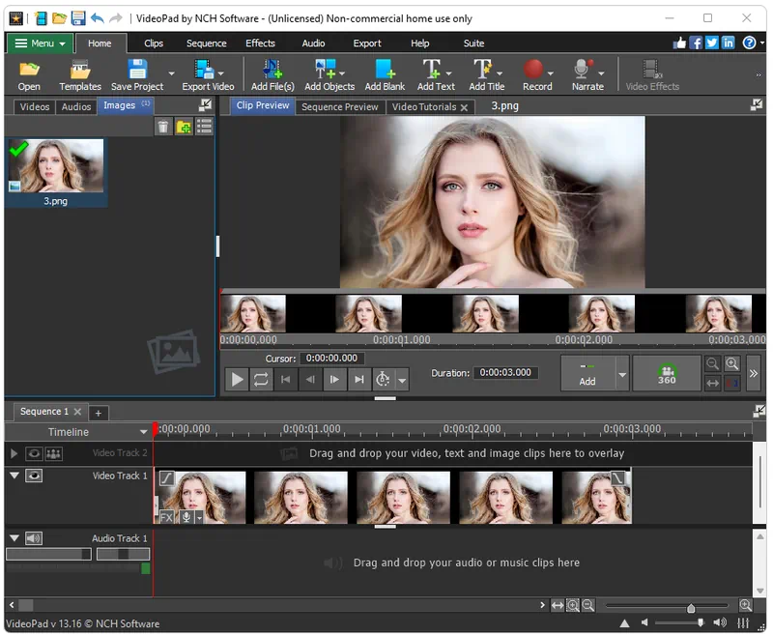Step forward one frame
This screenshot has height=635, width=773.
point(334,380)
